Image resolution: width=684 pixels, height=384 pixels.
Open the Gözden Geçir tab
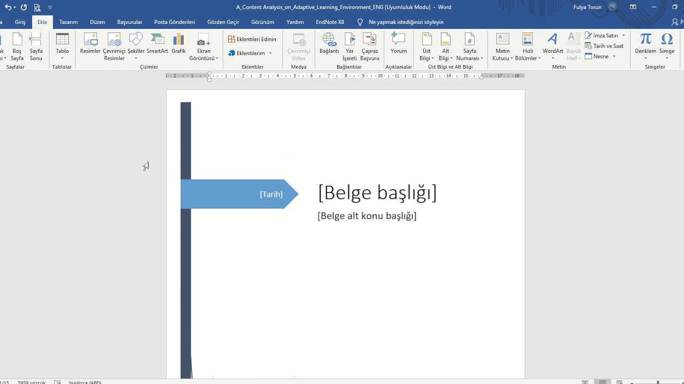pyautogui.click(x=223, y=22)
